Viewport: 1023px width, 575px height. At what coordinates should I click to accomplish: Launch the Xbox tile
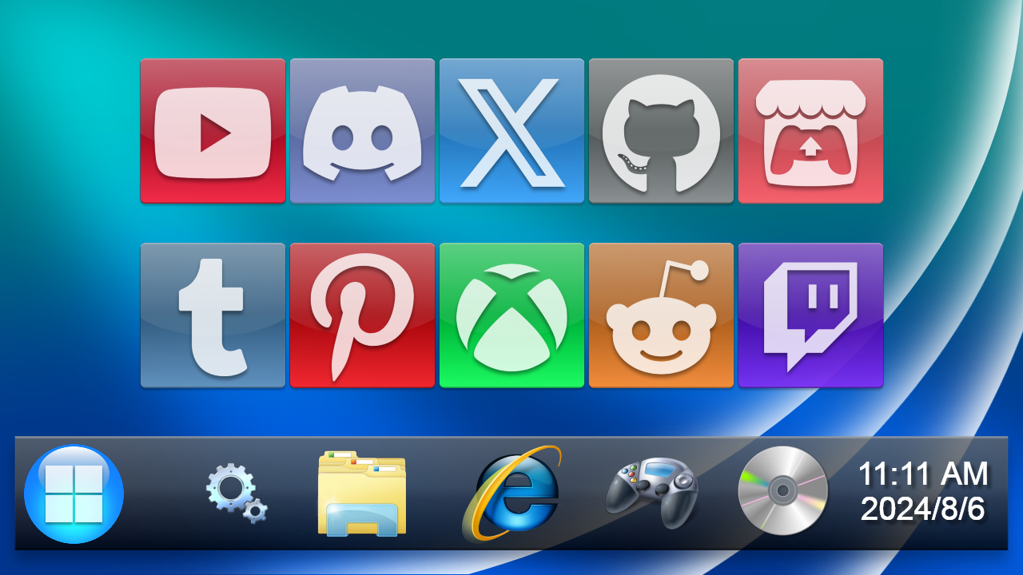tap(511, 315)
